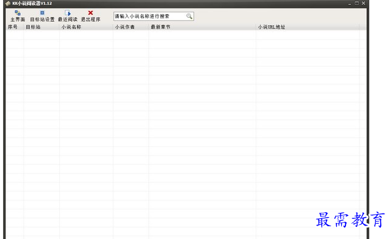Sort by 小说URL地址 column header
Screen dimensions: 390x239
(308, 27)
